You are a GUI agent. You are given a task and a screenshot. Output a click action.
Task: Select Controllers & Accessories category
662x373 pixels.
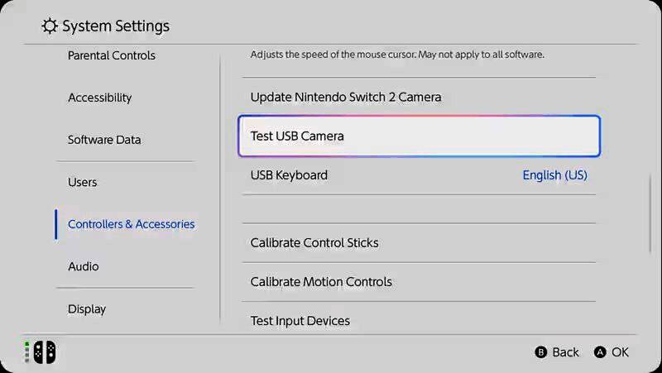tap(132, 224)
